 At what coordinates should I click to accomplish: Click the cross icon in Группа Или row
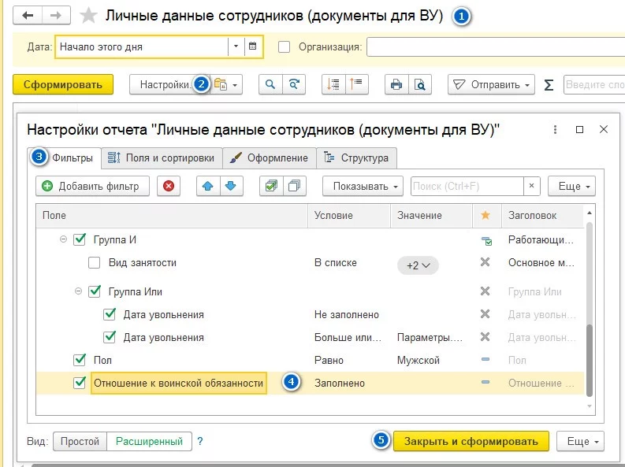[x=485, y=291]
